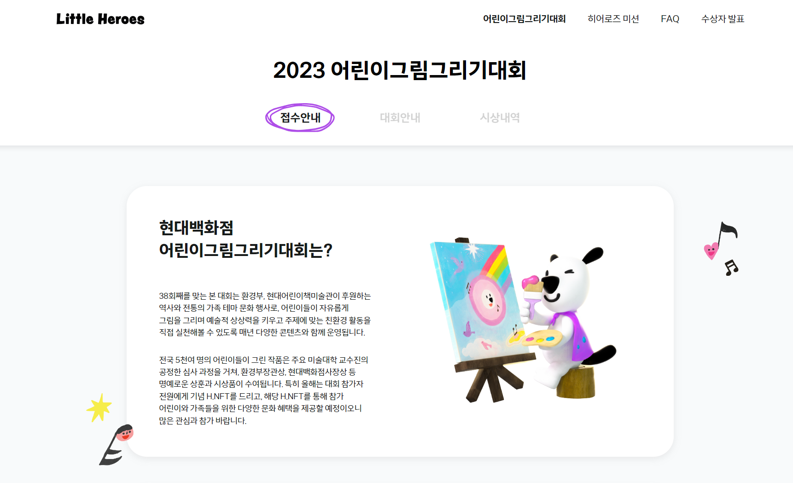This screenshot has height=483, width=793.
Task: Click the 2023 어린이그림그리기대회 page title
Action: click(400, 70)
